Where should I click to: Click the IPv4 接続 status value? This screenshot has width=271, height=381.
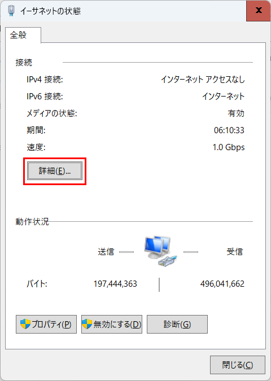tap(203, 80)
